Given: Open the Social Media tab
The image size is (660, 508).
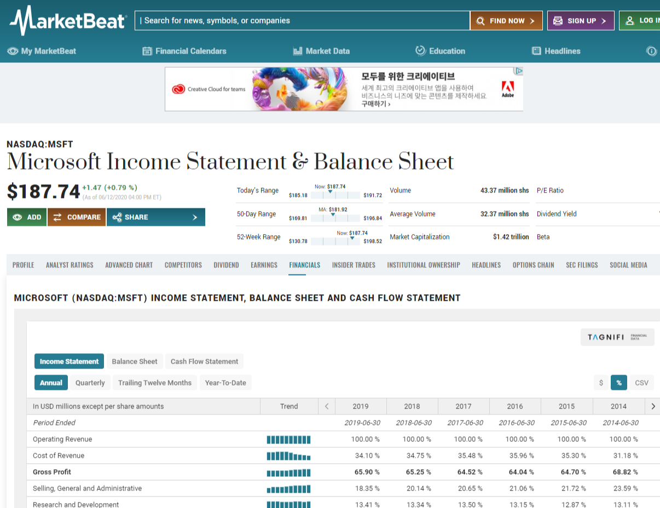Looking at the screenshot, I should click(629, 265).
